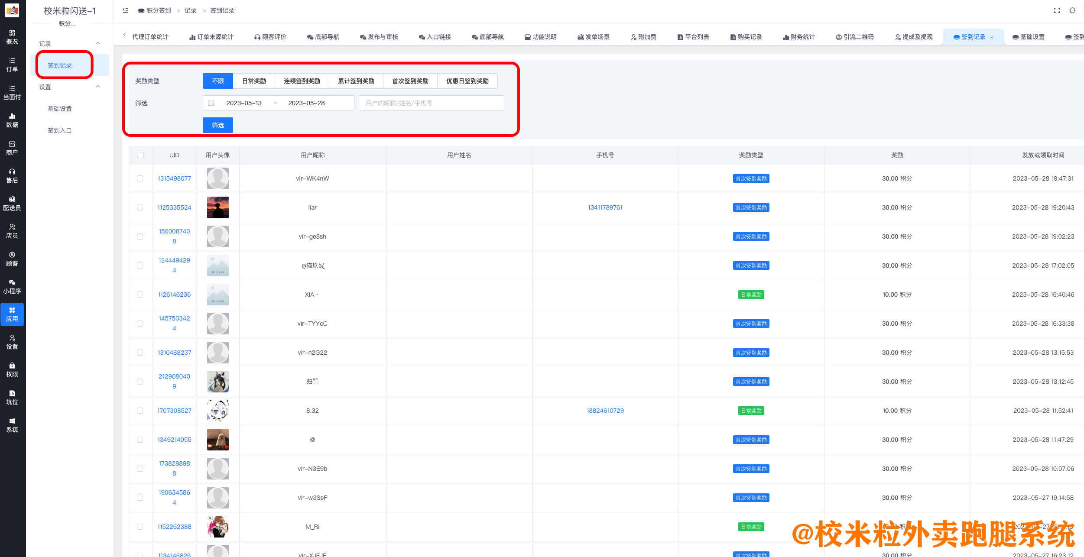Screen dimensions: 1084x557
Task: Open the 权限 sidebar section
Action: pyautogui.click(x=12, y=370)
